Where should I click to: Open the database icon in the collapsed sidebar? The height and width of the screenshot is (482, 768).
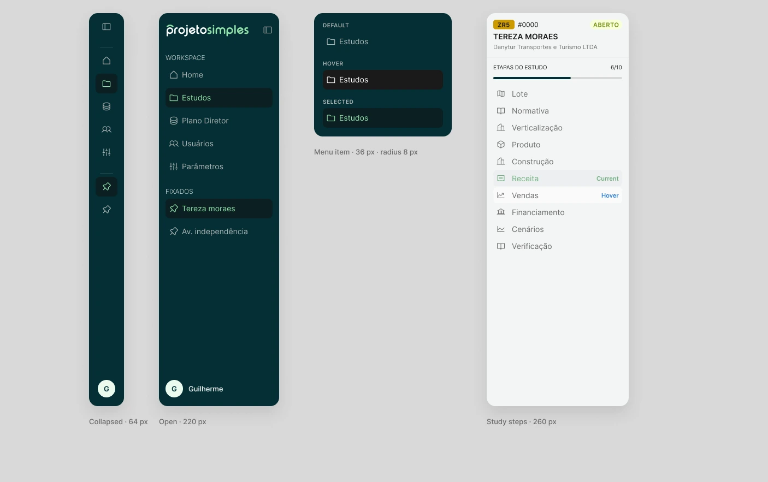tap(107, 106)
